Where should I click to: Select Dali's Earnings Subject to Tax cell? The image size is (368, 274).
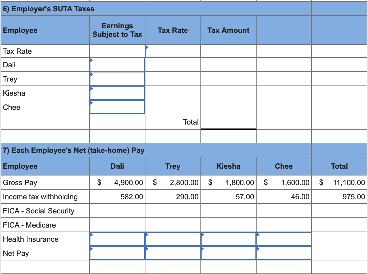[117, 65]
